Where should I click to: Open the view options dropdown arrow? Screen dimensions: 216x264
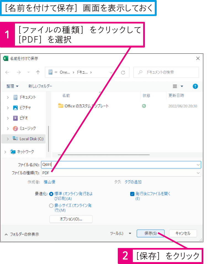(x=182, y=86)
